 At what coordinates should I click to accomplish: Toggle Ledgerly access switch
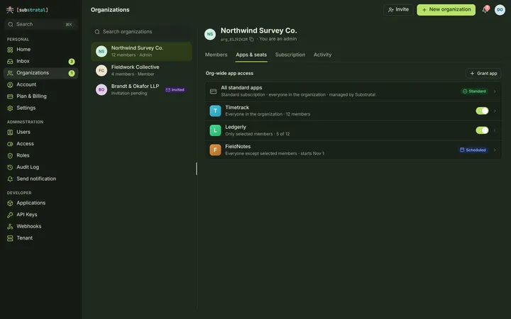[482, 130]
